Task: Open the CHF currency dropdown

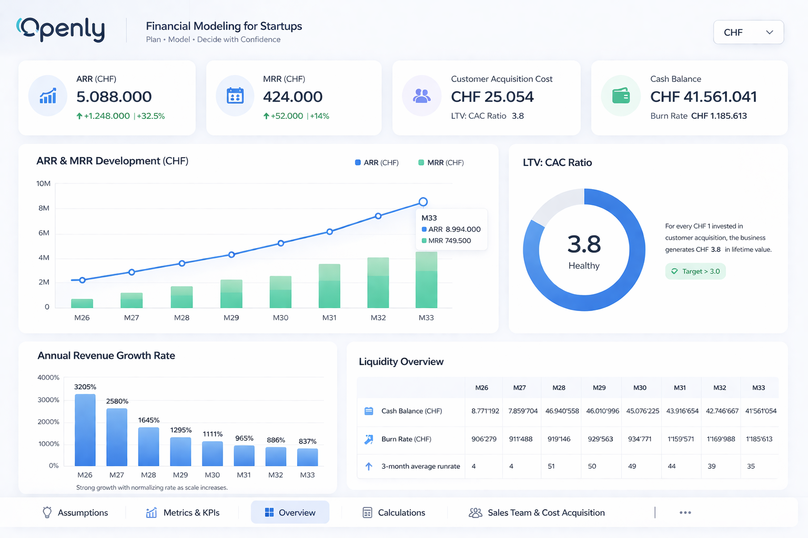Action: tap(748, 32)
